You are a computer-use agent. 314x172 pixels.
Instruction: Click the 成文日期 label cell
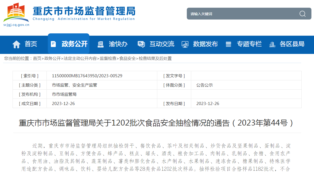pos(30,103)
